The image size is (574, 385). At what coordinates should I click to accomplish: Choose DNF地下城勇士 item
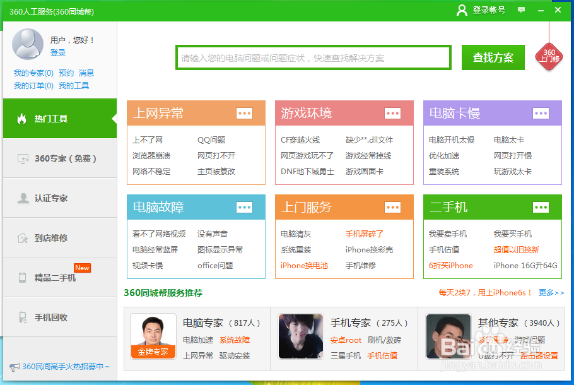click(308, 172)
